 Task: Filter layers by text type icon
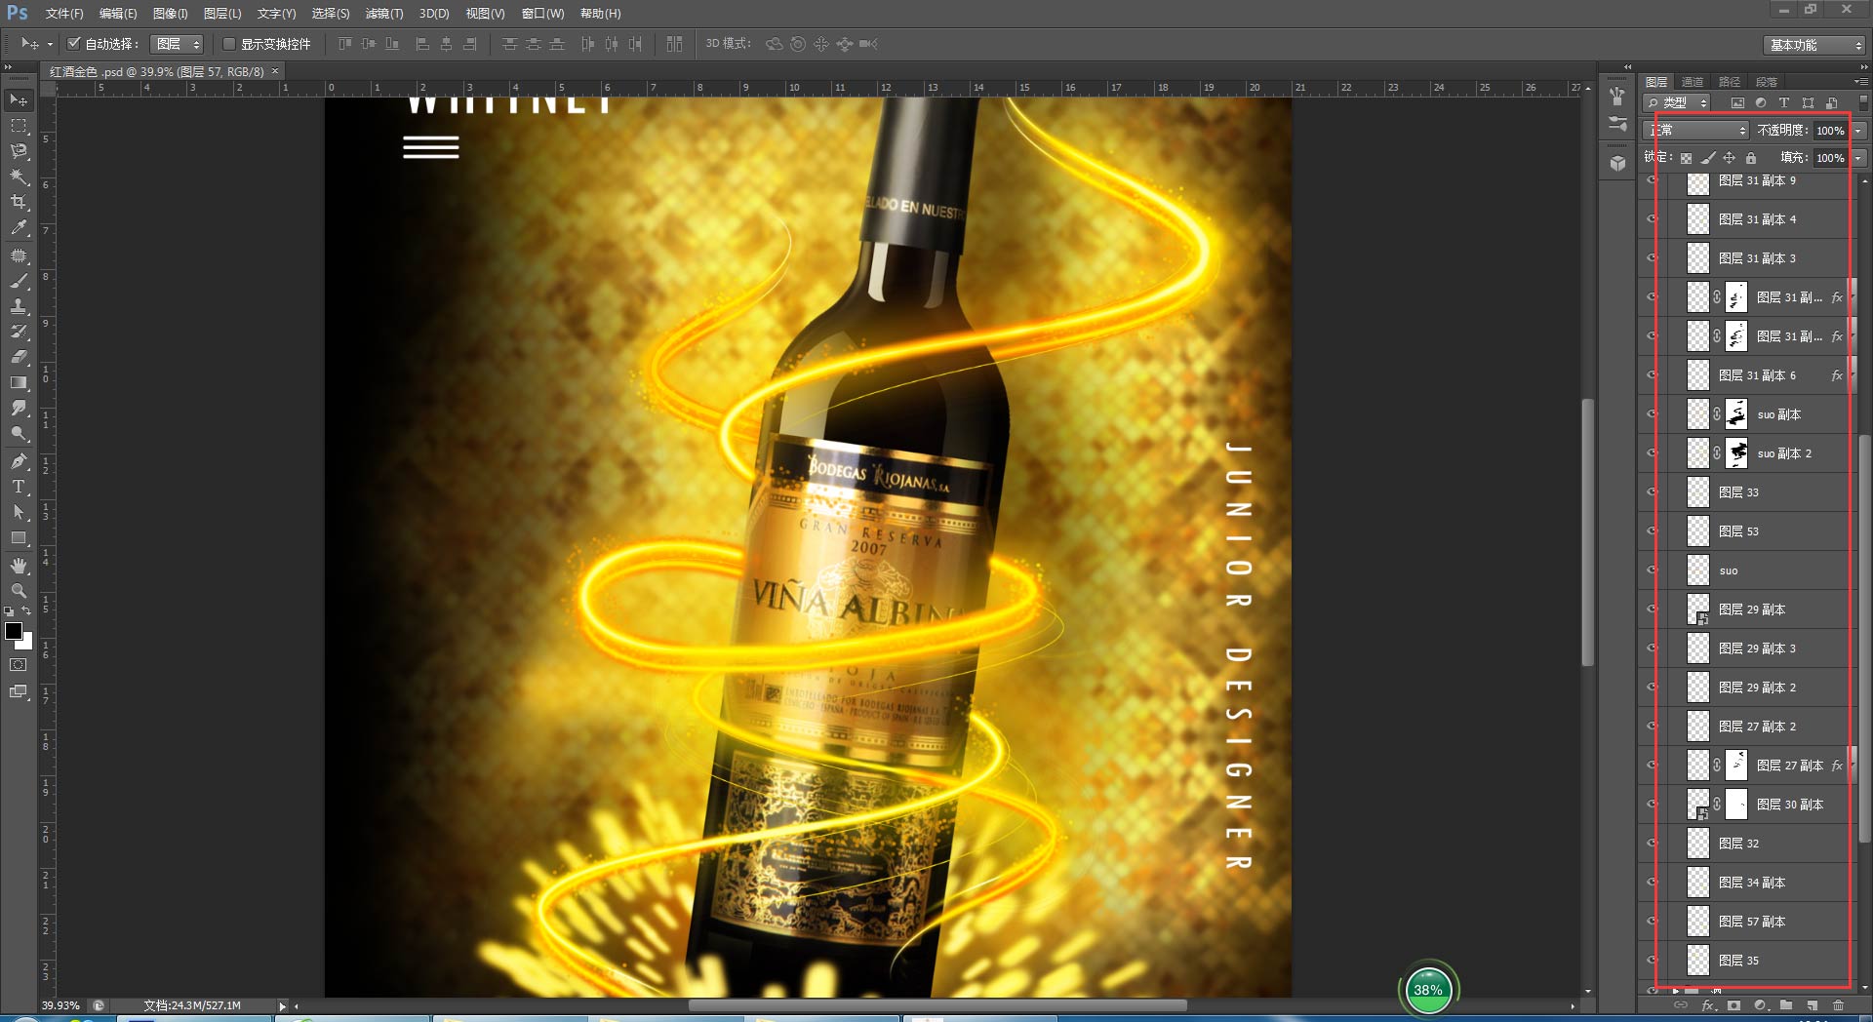coord(1784,102)
